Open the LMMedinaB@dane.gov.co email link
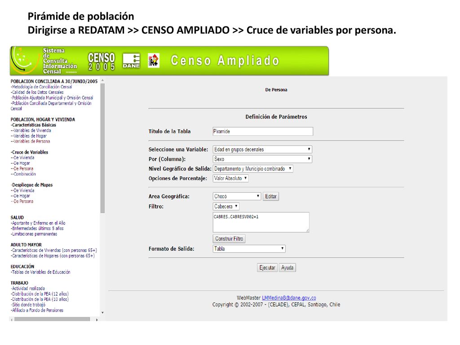The width and height of the screenshot is (460, 345). [289, 298]
